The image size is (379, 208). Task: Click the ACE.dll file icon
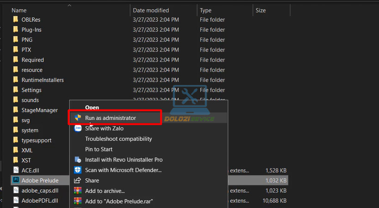(x=15, y=170)
